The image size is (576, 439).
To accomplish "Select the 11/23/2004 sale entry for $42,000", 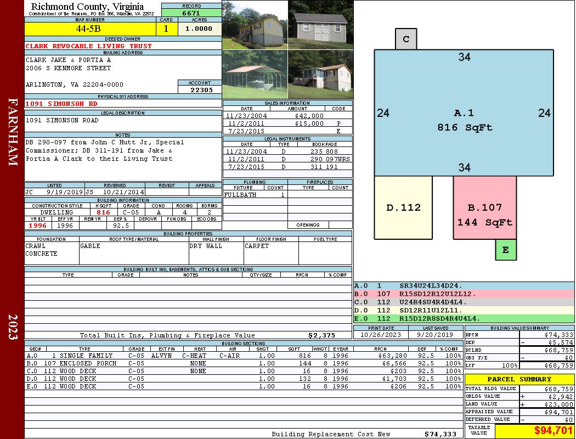I will [x=287, y=116].
